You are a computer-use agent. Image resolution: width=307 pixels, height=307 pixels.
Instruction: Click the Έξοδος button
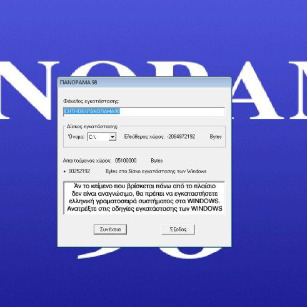click(178, 229)
